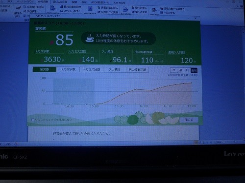Click the 閉じる button in ATOK dialog

tap(189, 120)
